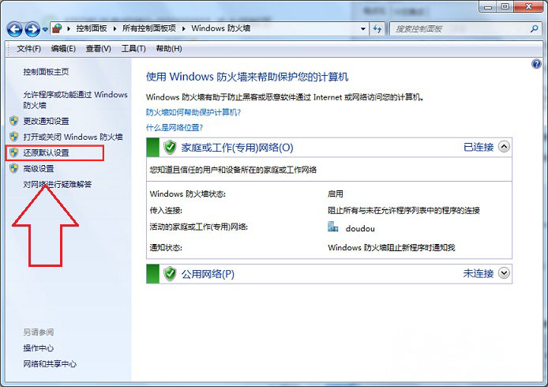Open recent pages dropdown beside navigation arrows
Viewport: 548px width, 387px height.
click(x=45, y=29)
